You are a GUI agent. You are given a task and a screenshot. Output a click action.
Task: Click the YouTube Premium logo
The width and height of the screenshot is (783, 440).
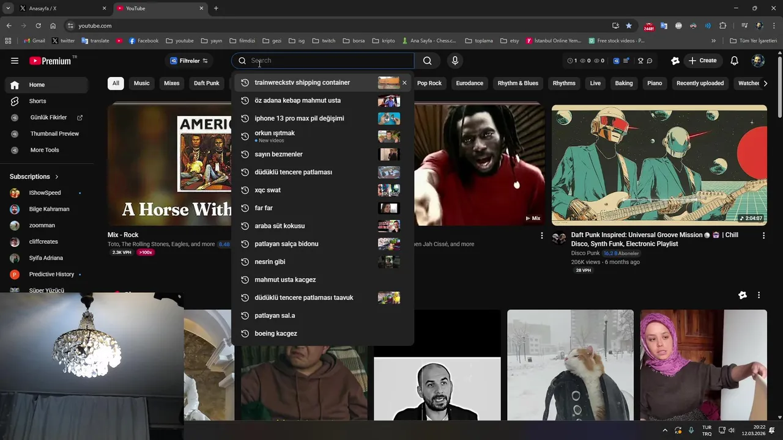50,61
